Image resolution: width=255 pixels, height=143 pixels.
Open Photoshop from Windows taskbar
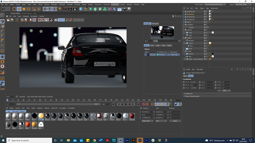(x=140, y=140)
